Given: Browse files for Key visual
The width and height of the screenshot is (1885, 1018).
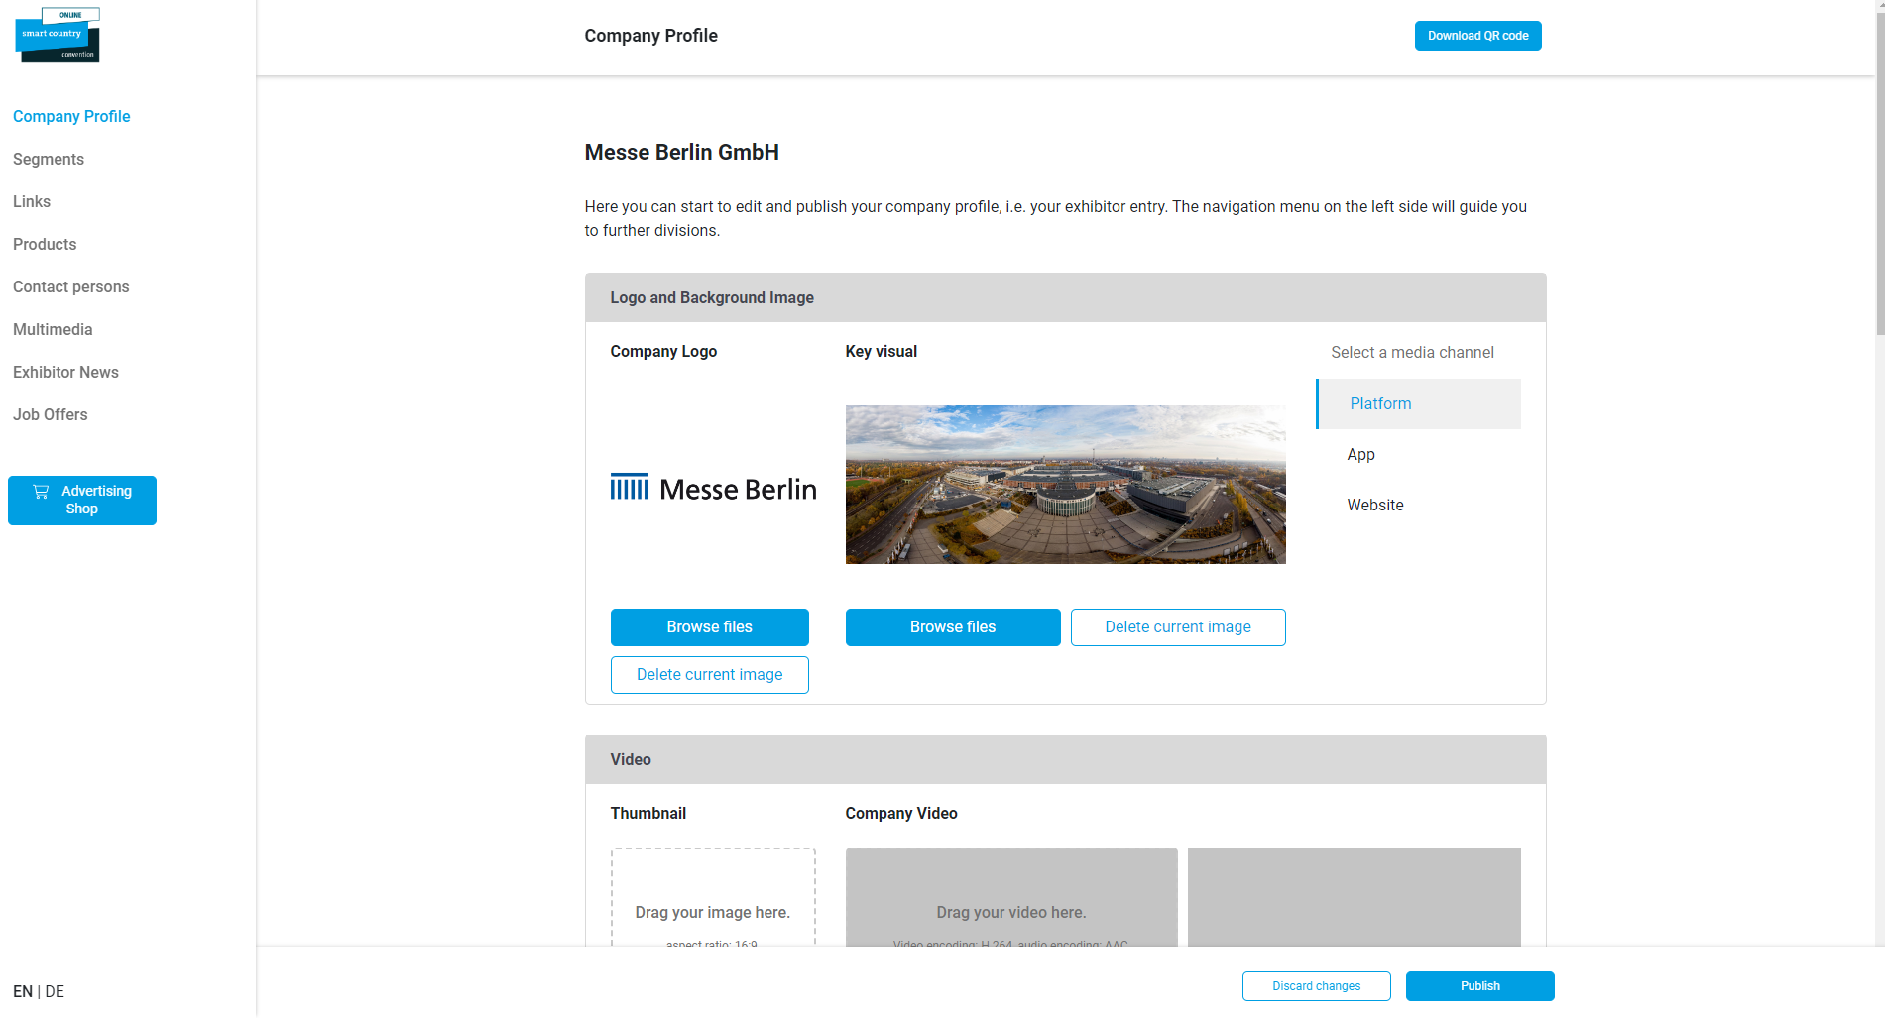Looking at the screenshot, I should click(x=953, y=627).
